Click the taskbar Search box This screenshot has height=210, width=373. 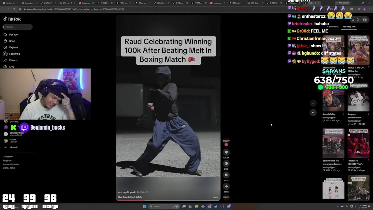(x=164, y=206)
